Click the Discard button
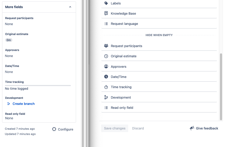The width and height of the screenshot is (226, 147). click(x=138, y=128)
